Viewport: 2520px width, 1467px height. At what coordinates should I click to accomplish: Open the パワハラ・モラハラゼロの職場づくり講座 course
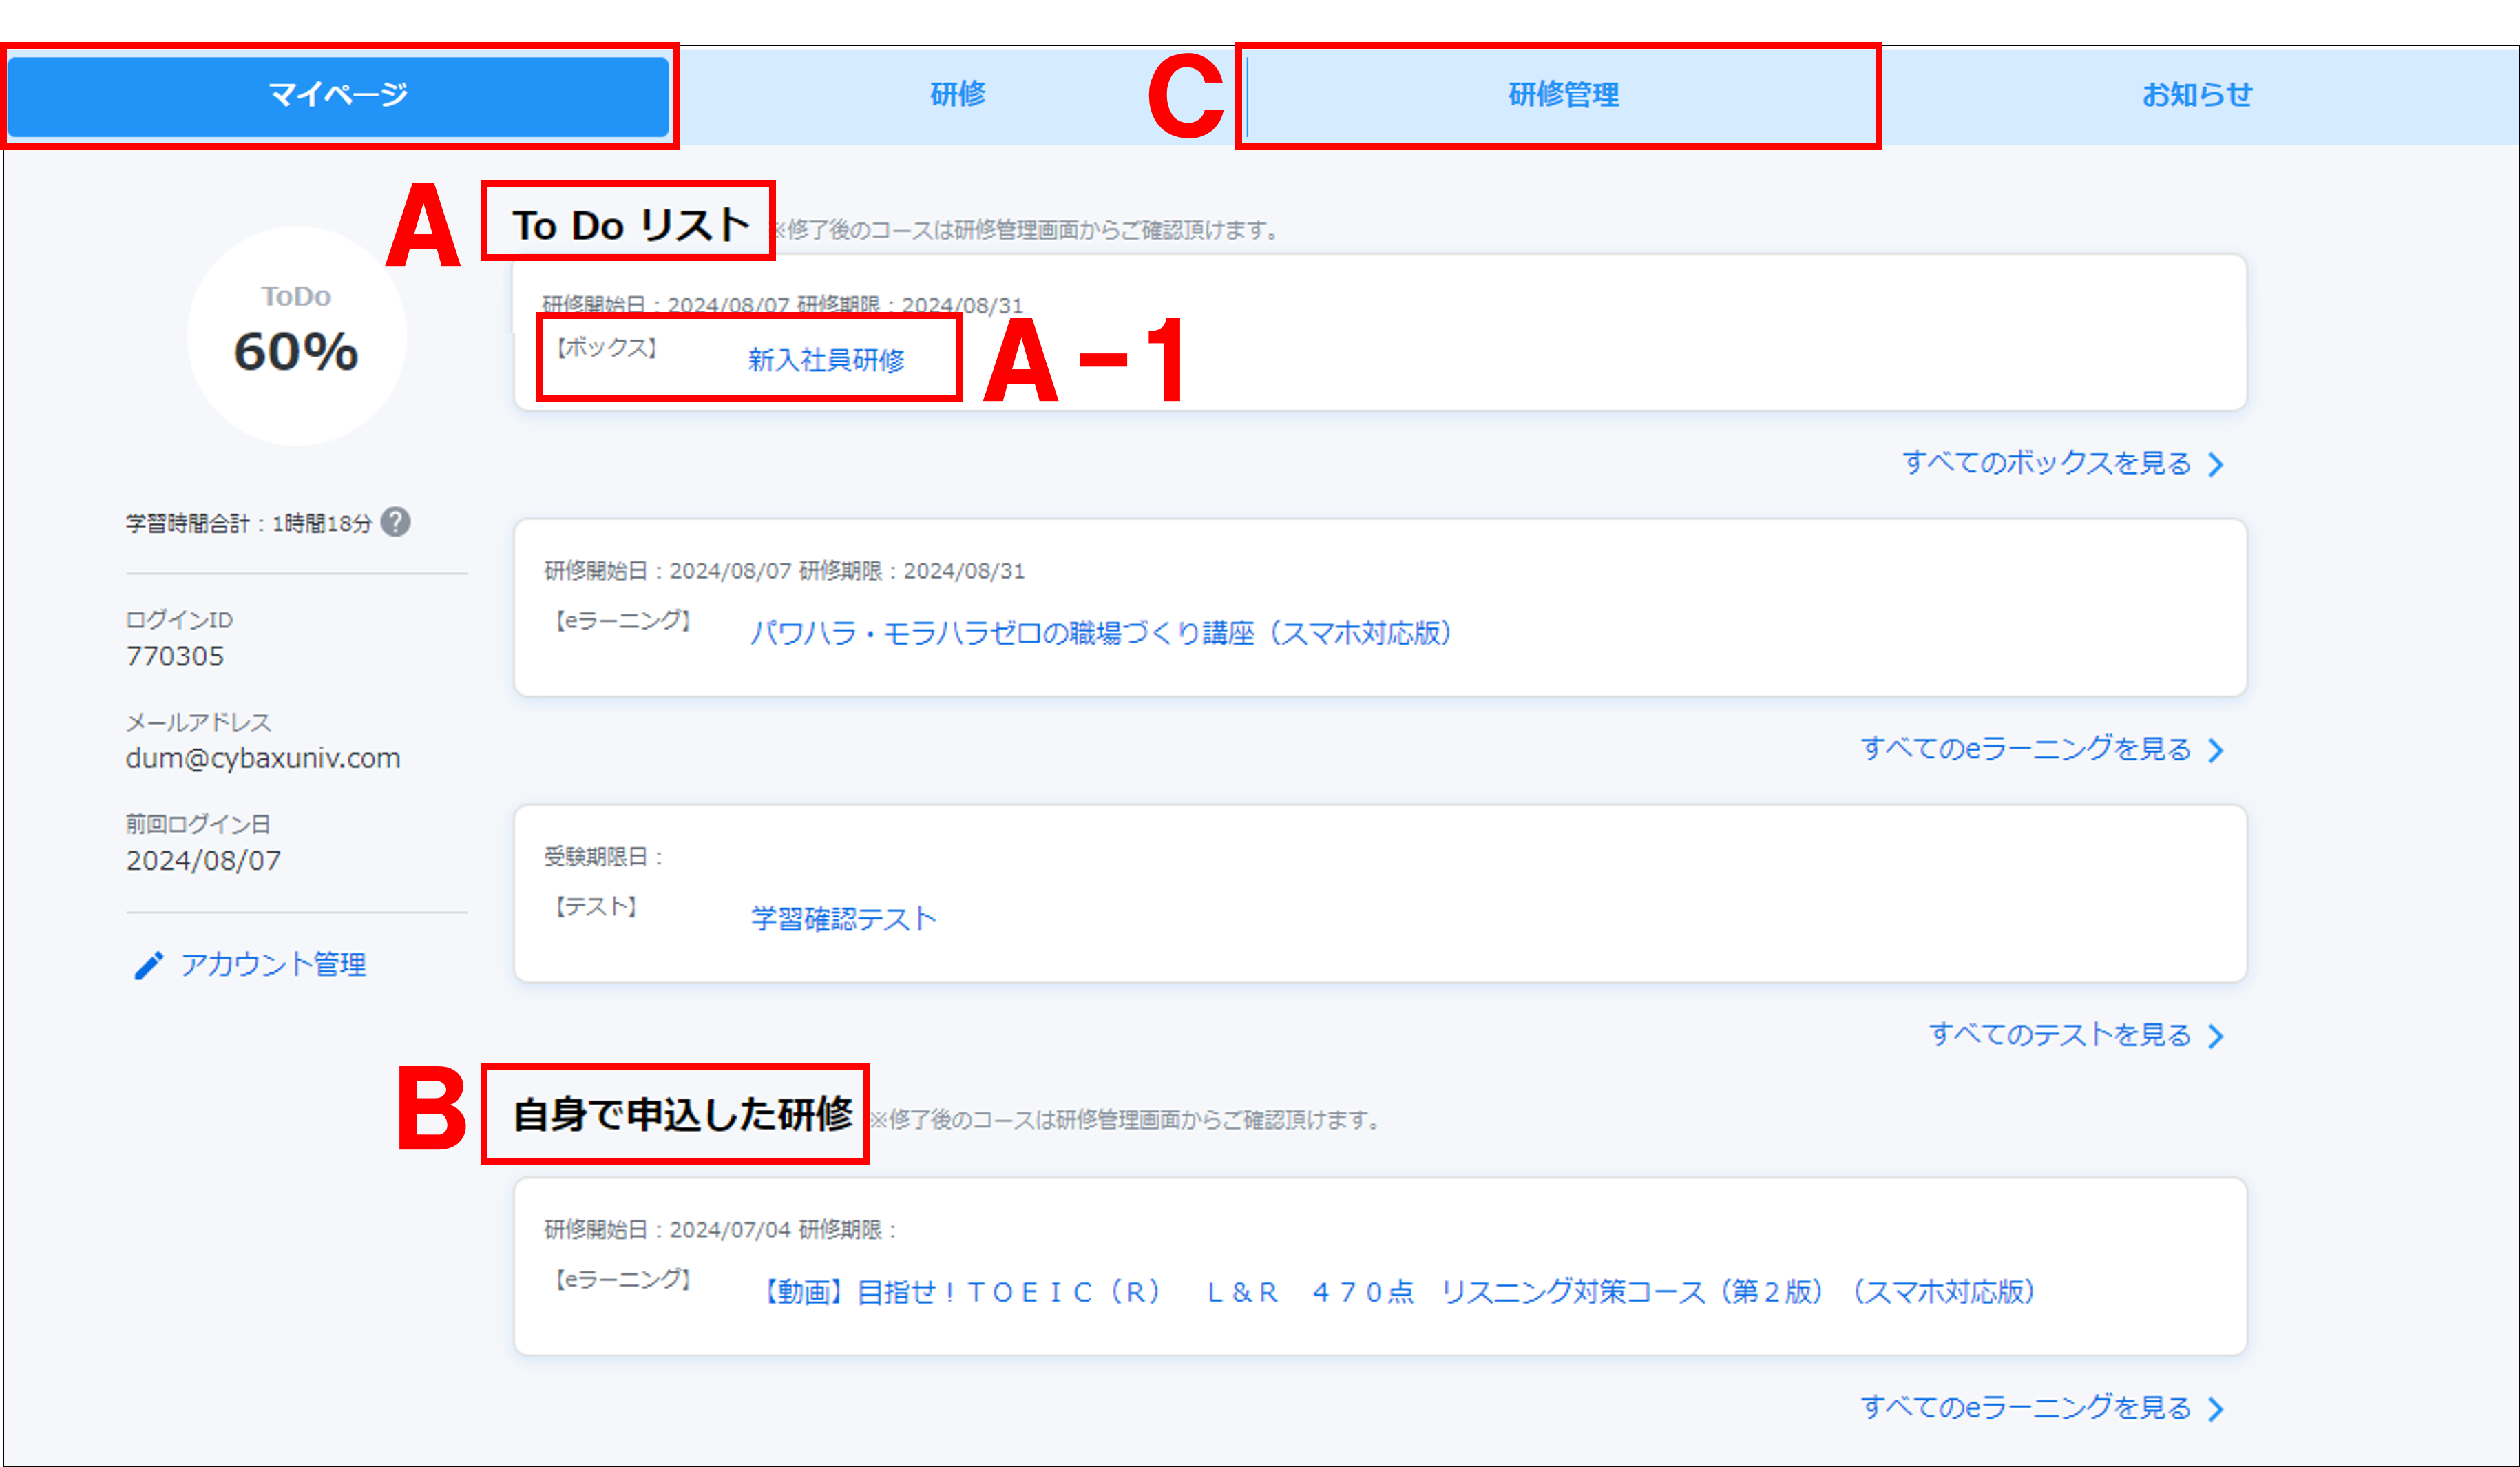1101,633
